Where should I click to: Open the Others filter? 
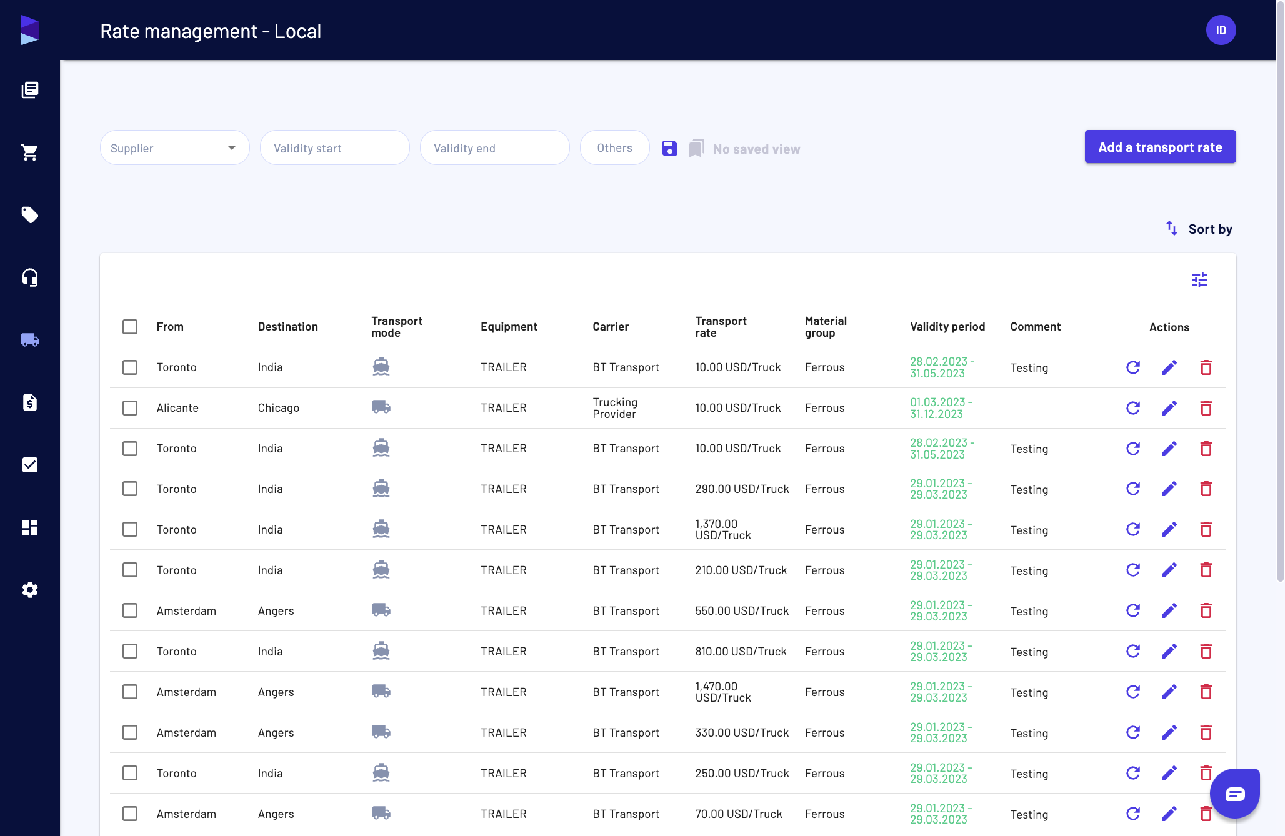pyautogui.click(x=615, y=148)
